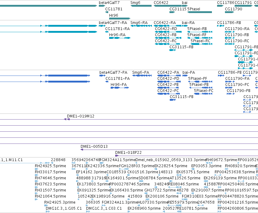
Task: Click EST RH24925.3prime
Action: coord(46,205)
